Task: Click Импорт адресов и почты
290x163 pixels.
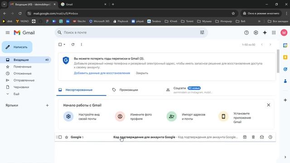Action: tap(186, 117)
